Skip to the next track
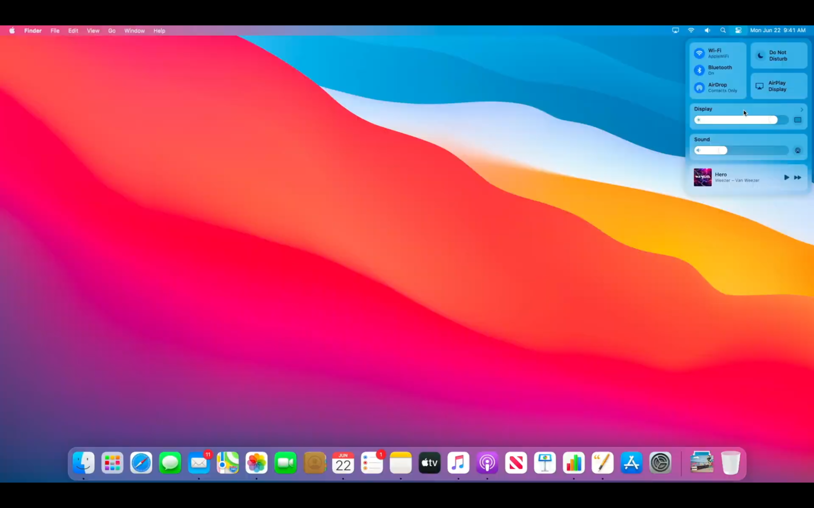This screenshot has width=814, height=508. coord(798,177)
